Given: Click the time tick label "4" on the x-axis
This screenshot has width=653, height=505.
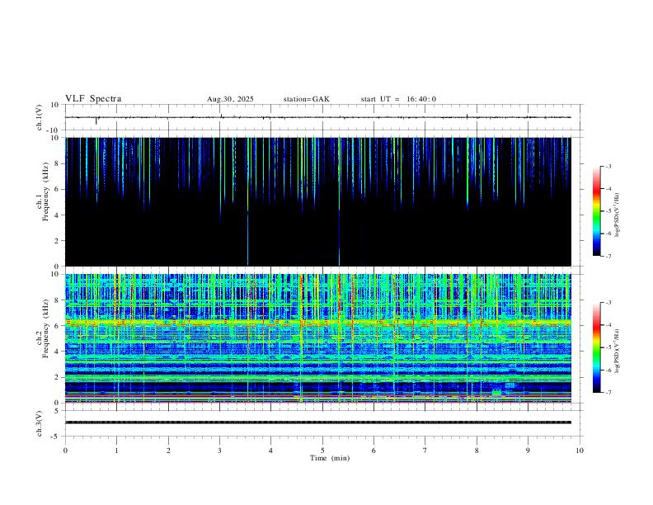Looking at the screenshot, I should [270, 451].
